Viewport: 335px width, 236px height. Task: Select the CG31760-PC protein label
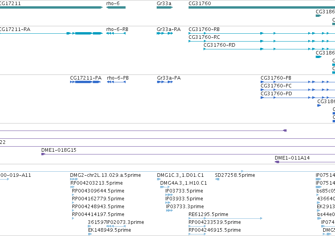pyautogui.click(x=276, y=86)
